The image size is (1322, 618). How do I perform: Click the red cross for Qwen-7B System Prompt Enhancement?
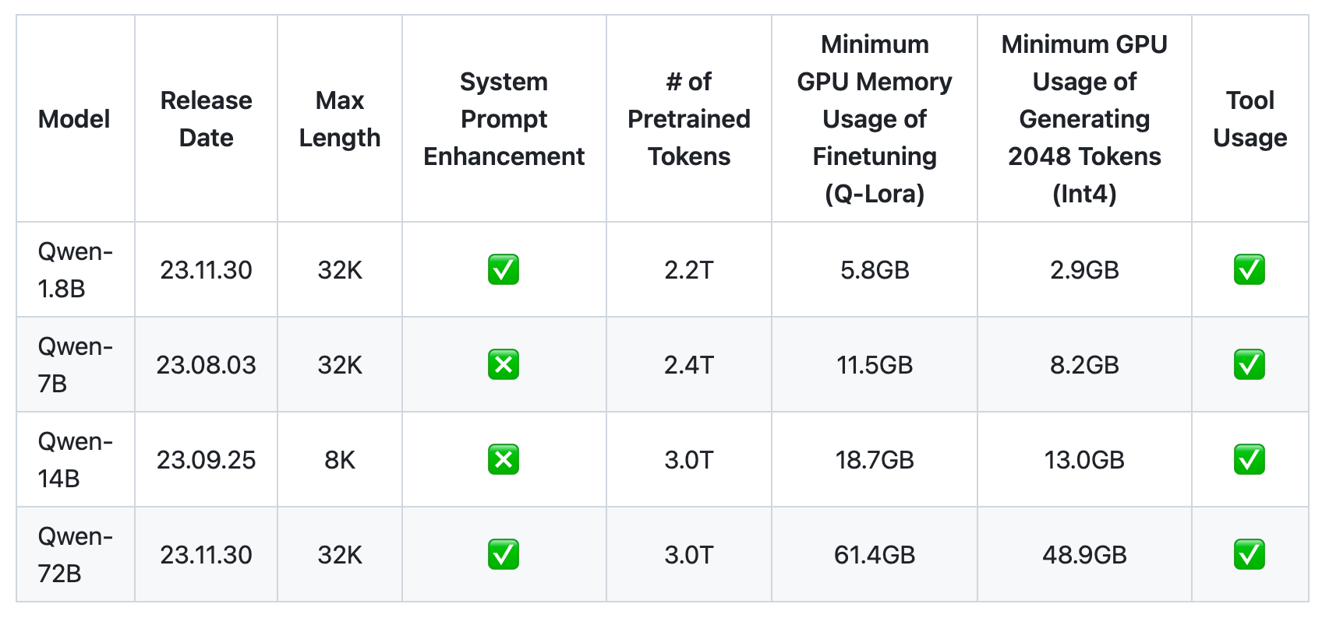click(504, 365)
